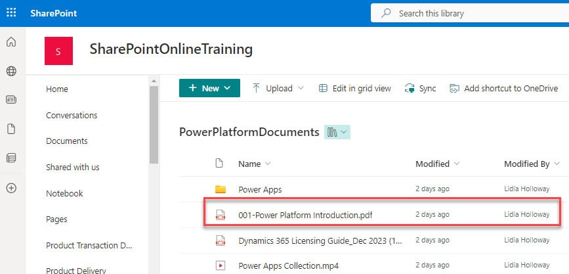This screenshot has width=569, height=274.
Task: Open the news feed icon in app bar
Action: pyautogui.click(x=11, y=100)
